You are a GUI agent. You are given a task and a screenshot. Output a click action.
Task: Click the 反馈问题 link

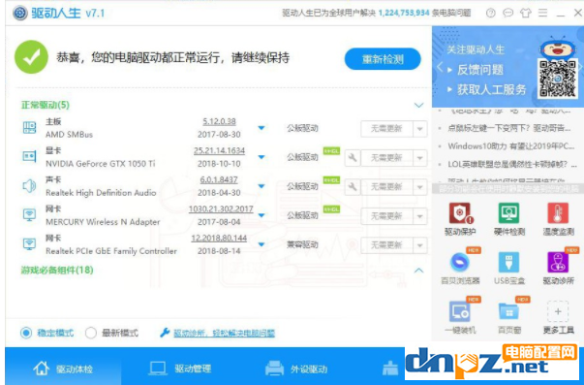(480, 70)
